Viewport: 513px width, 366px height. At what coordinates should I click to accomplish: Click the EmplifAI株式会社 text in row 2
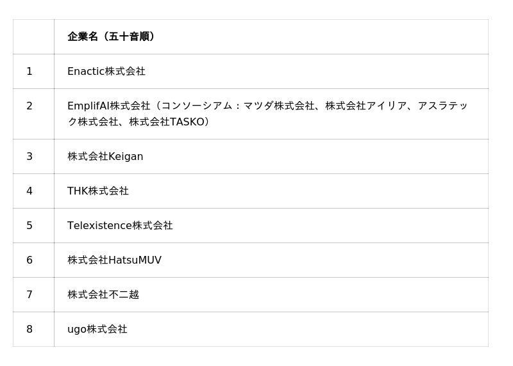(108, 106)
